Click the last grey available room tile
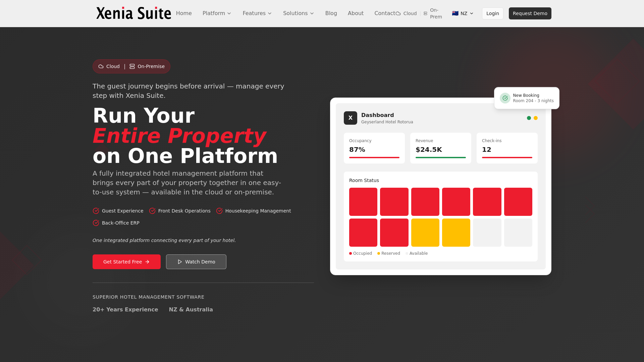Viewport: 644px width, 362px height. (518, 233)
